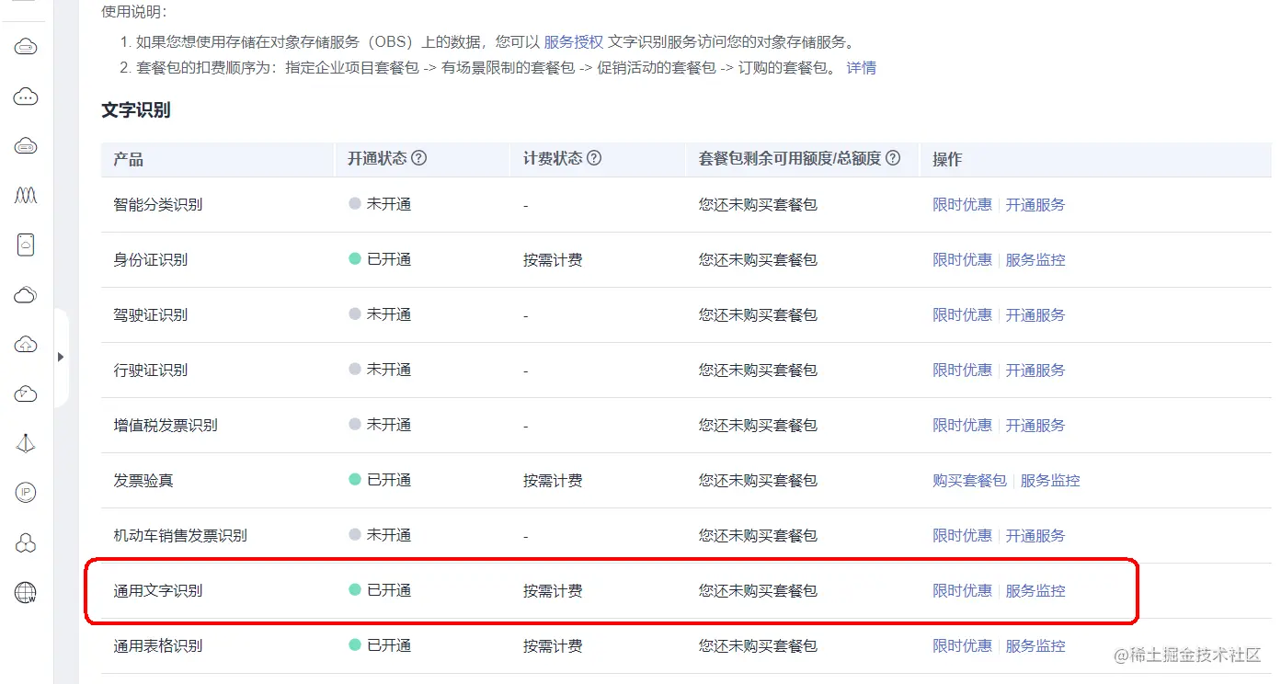The height and width of the screenshot is (684, 1281).
Task: Click 开通服务 for 增值税发票识别
Action: 1035,426
